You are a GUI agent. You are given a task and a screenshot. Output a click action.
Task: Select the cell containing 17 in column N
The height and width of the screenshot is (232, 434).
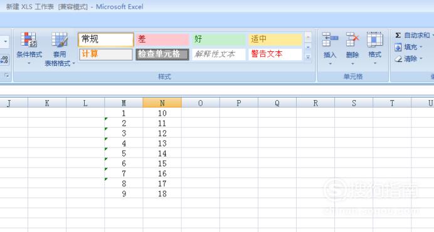(162, 183)
